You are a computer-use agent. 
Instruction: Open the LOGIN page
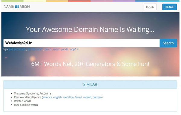150,7
